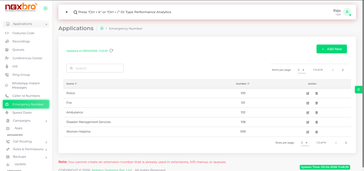Image resolution: width=364 pixels, height=171 pixels.
Task: Go to next page using top paginator
Action: tap(343, 70)
